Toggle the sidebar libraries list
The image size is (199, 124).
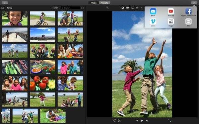pos(3,8)
